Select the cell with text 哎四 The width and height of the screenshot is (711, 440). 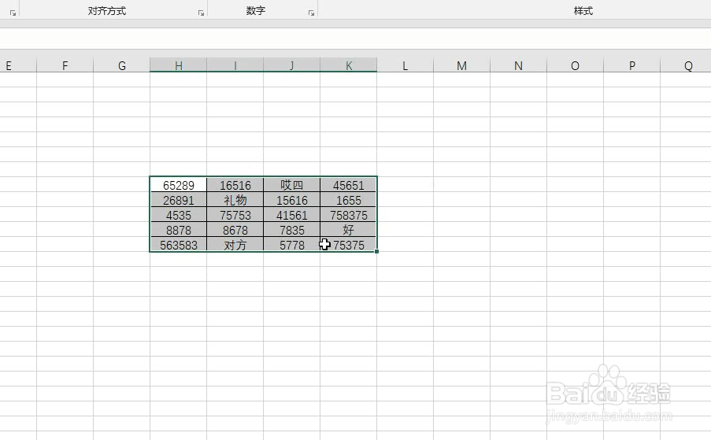291,184
